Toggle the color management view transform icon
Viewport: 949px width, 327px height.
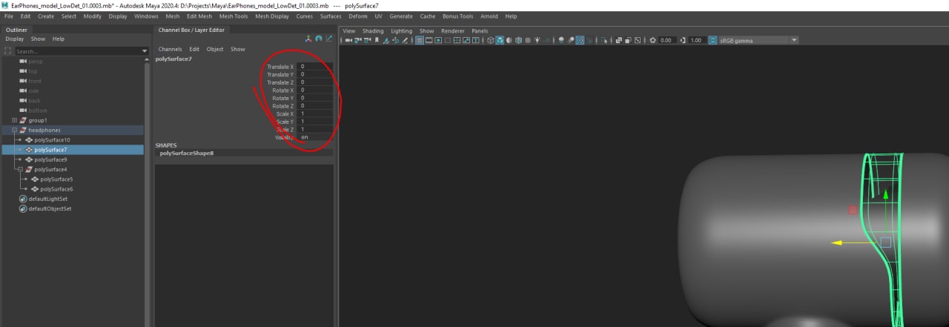point(713,40)
